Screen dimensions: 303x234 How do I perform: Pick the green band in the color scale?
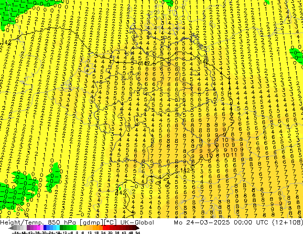68,228
